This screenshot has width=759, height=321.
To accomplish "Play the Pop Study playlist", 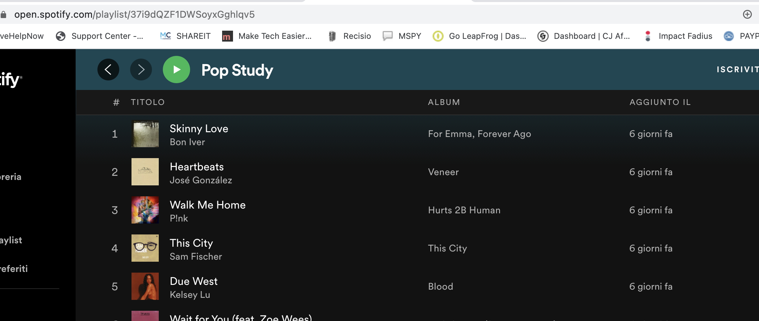I will point(176,70).
